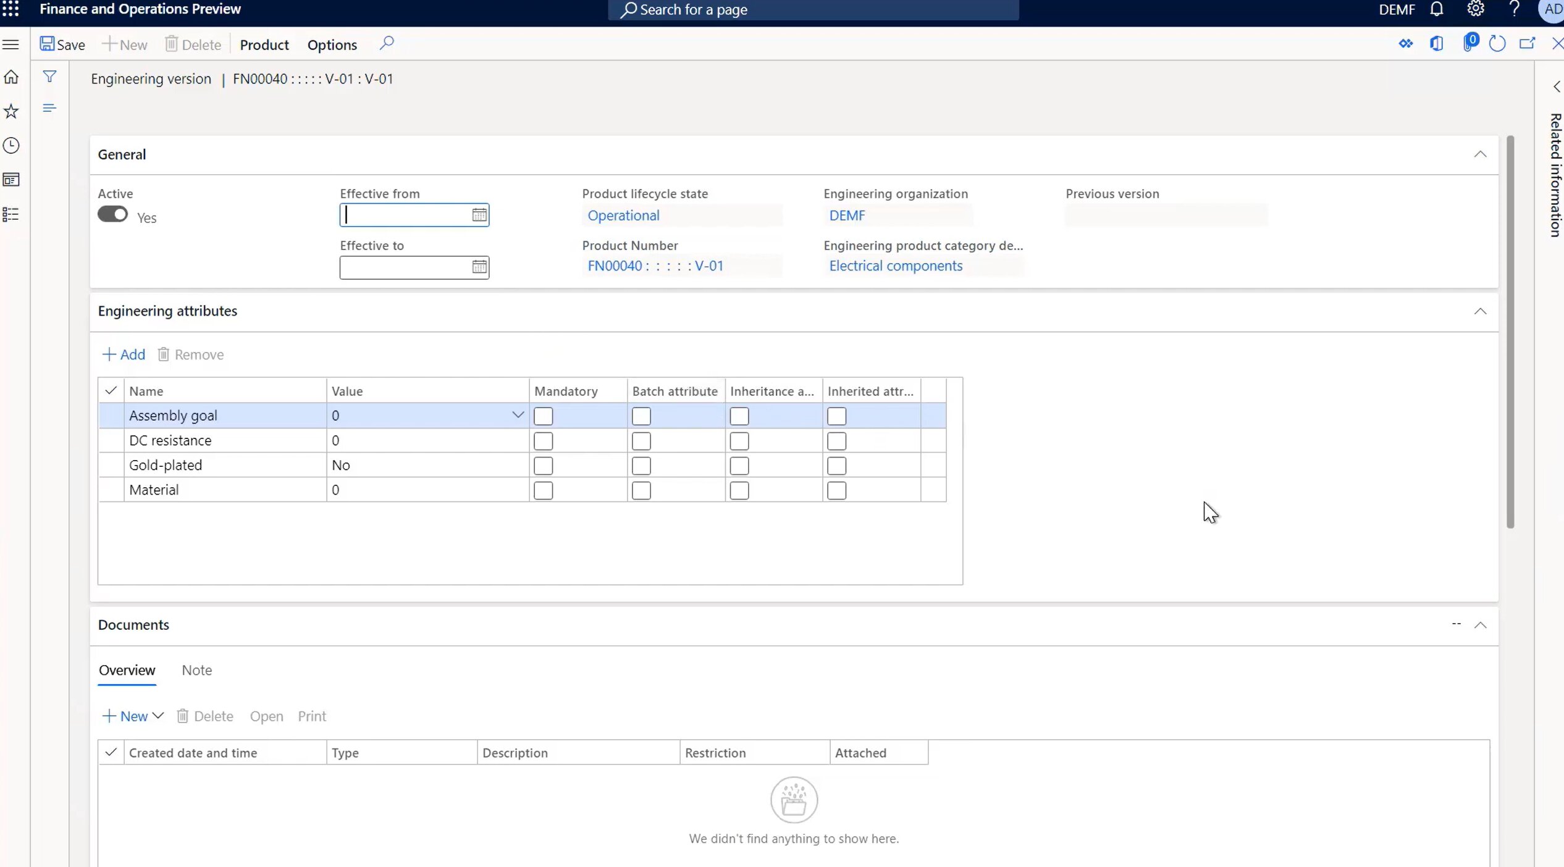The image size is (1564, 867).
Task: Click the notification bell icon
Action: coord(1437,9)
